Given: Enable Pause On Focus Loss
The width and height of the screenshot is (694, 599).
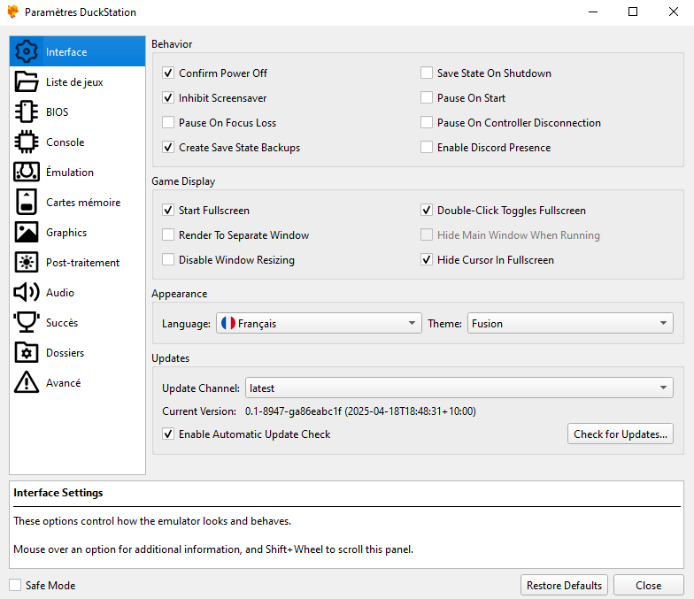Looking at the screenshot, I should click(168, 122).
